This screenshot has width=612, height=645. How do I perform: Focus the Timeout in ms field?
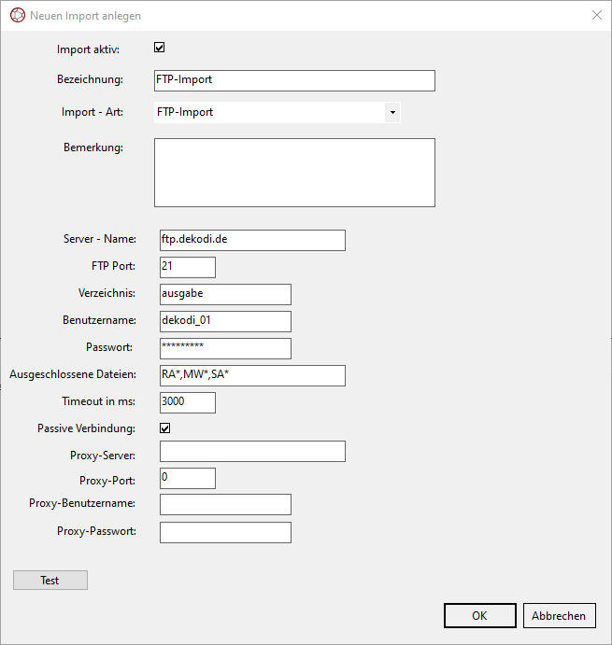point(188,402)
